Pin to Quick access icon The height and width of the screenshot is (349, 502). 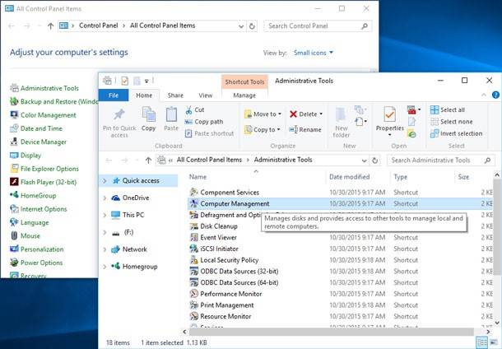pos(119,114)
